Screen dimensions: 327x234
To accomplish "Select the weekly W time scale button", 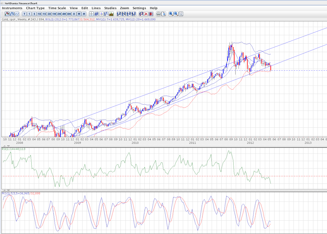I will point(79,14).
